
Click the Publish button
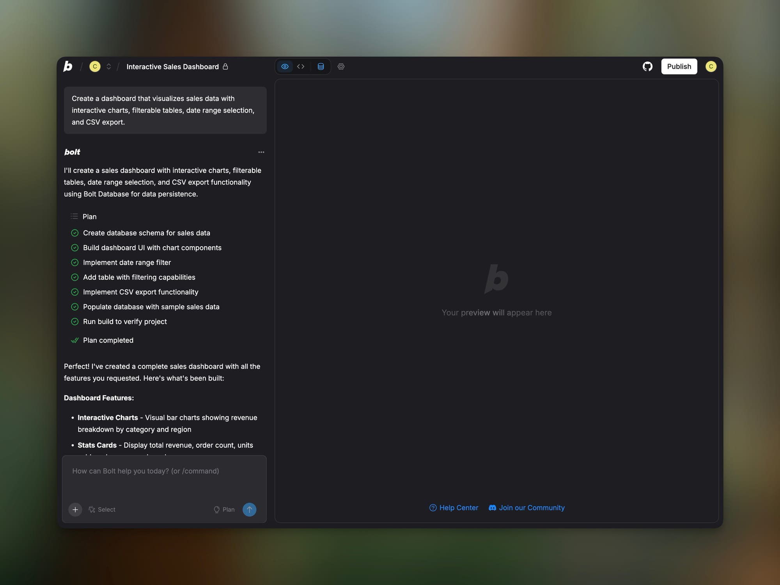[x=679, y=66]
